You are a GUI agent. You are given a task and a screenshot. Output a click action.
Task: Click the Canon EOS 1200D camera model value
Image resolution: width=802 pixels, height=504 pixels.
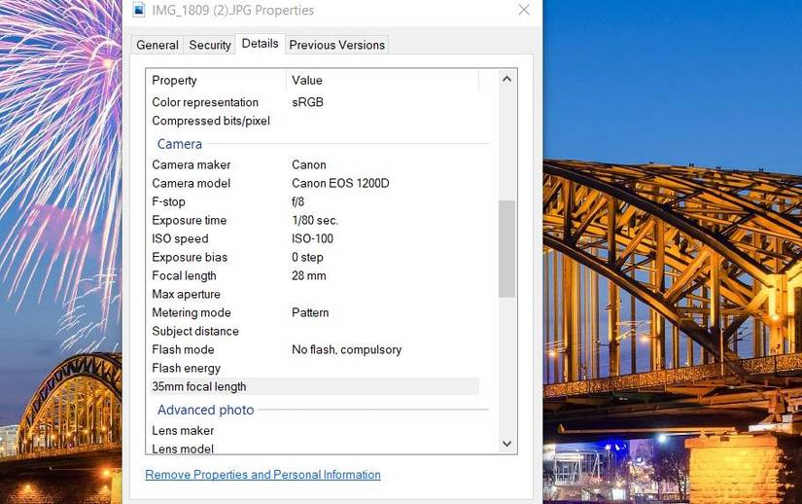(340, 183)
